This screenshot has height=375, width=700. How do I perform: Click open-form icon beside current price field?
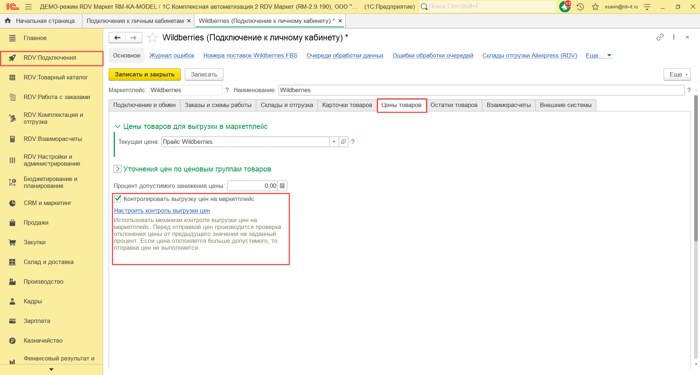[343, 142]
